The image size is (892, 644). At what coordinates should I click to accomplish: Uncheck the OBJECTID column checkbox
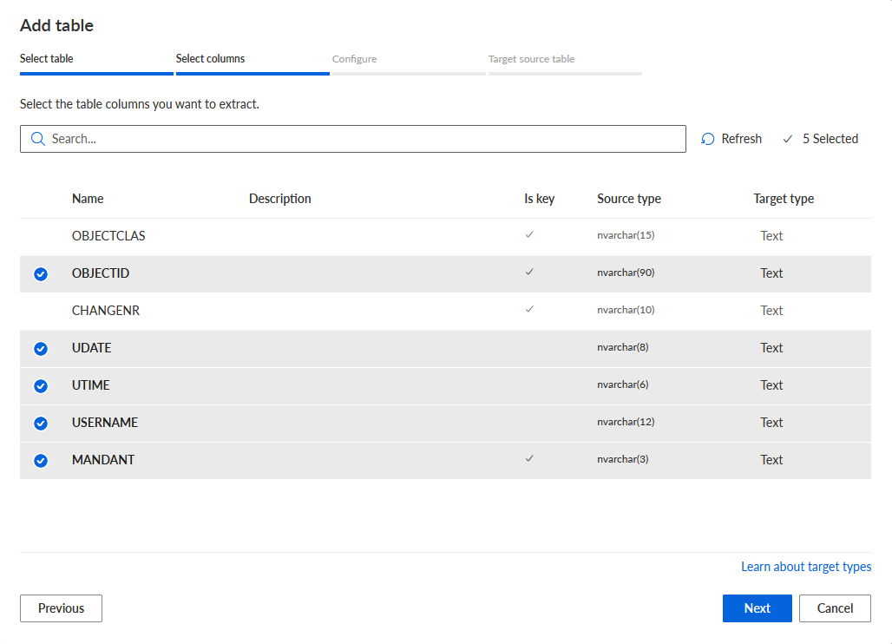(x=41, y=274)
